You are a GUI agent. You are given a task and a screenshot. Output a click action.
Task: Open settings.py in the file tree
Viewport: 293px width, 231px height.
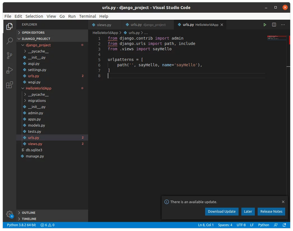[x=37, y=70]
